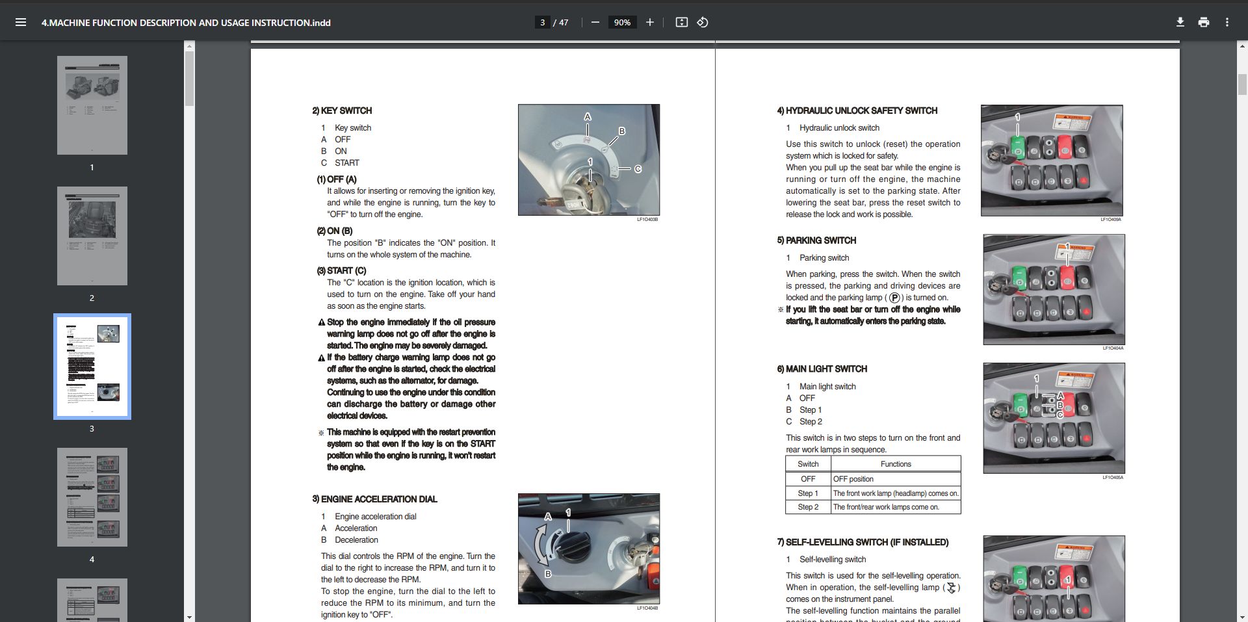
Task: Select page 1 thumbnail in sidebar
Action: [92, 105]
